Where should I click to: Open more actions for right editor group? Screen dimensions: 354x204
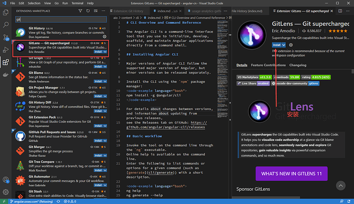(348, 11)
